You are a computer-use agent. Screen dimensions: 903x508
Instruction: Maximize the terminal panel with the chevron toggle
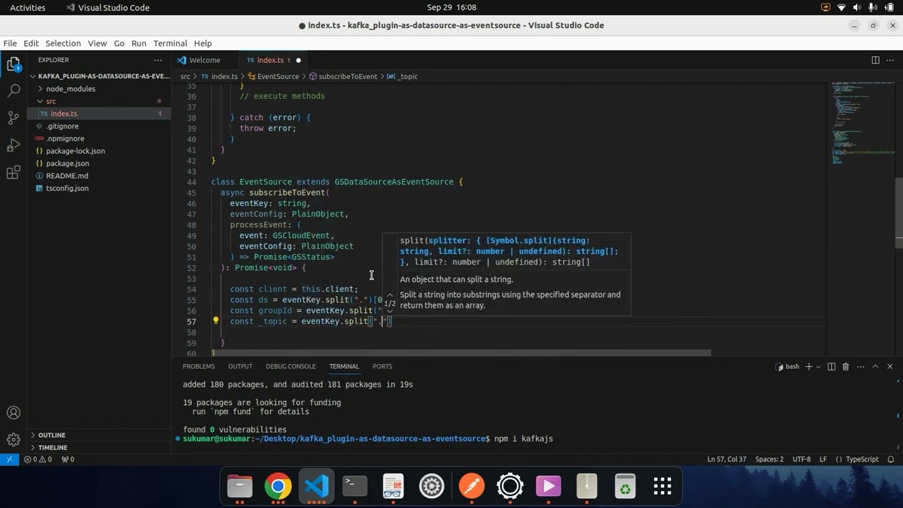point(877,366)
